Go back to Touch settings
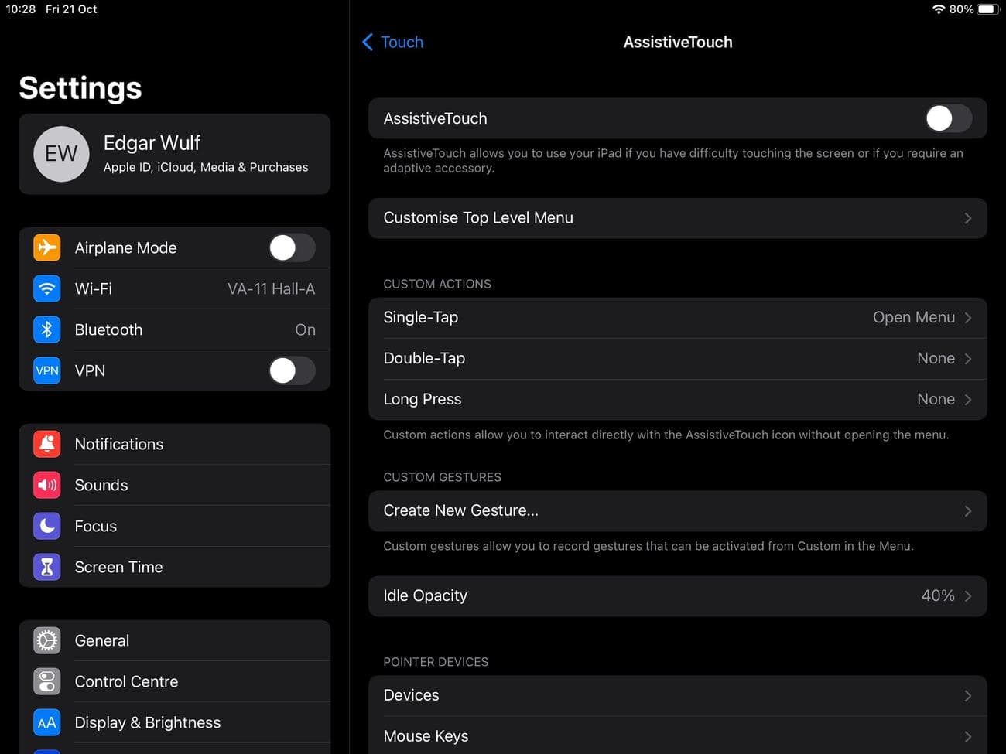Viewport: 1006px width, 754px height. (x=392, y=42)
